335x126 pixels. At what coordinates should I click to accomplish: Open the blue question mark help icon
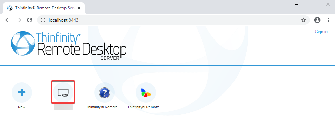(105, 92)
